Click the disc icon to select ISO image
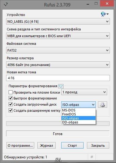This screenshot has height=163, width=116. [x=103, y=105]
